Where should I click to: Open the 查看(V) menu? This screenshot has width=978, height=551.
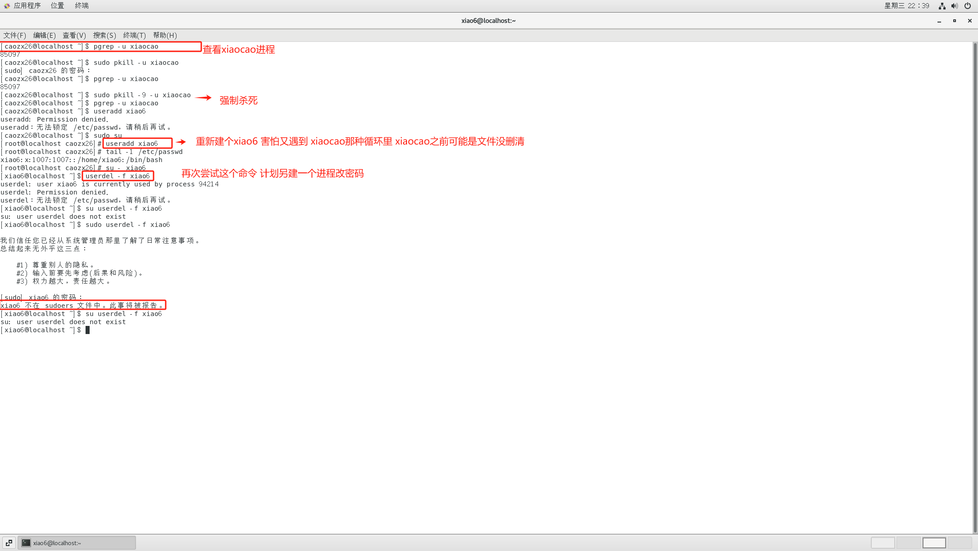click(x=74, y=35)
